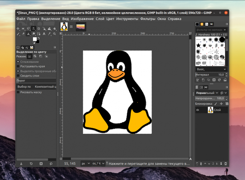This screenshot has width=245, height=180.
Task: Open the Фильтры menu
Action: 148,19
